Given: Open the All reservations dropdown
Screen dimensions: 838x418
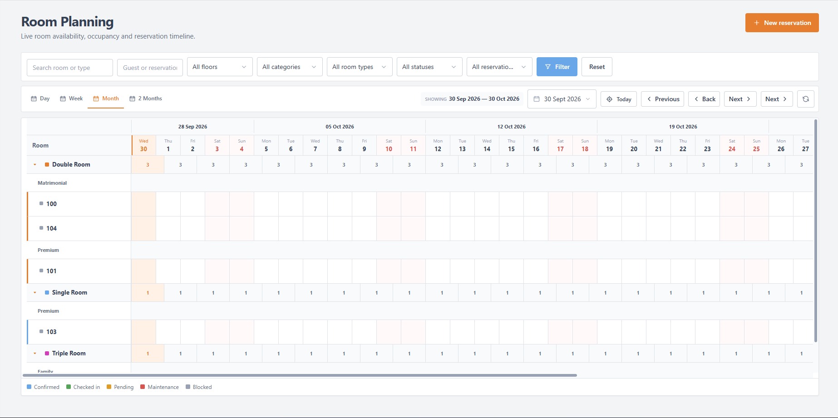Looking at the screenshot, I should (499, 67).
